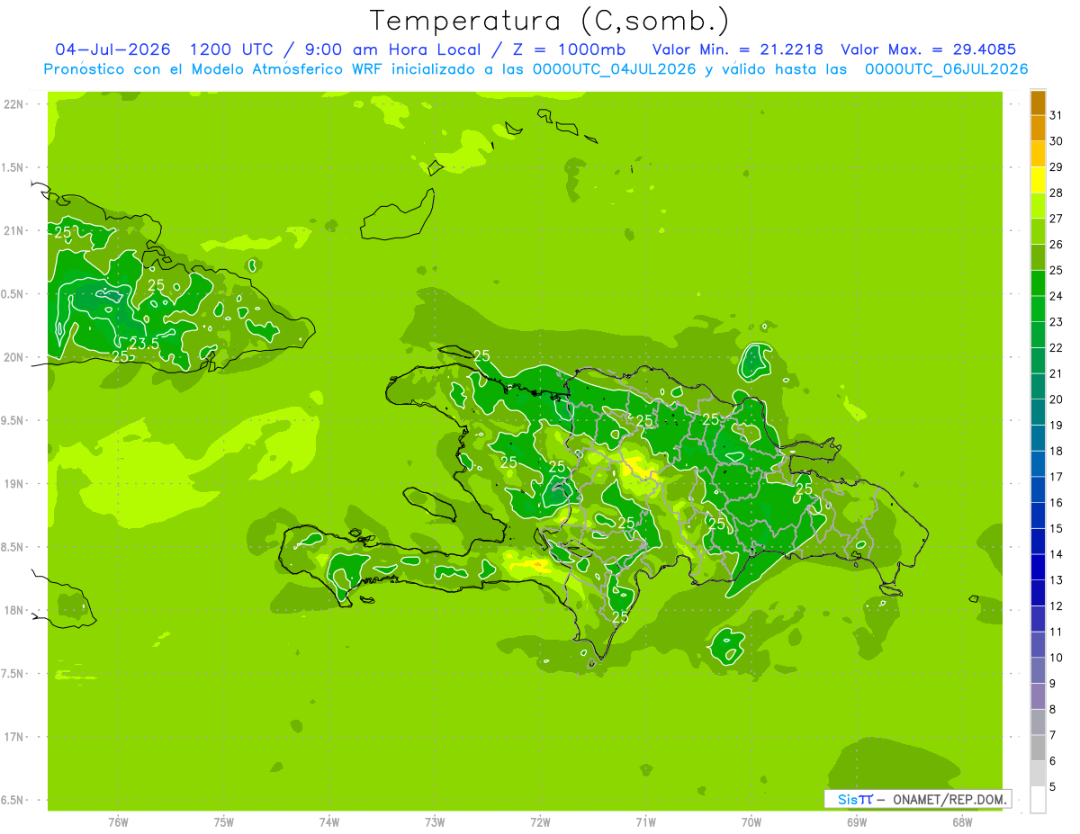Click the '21N' latitude axis label
The image size is (1080, 834).
coord(13,231)
